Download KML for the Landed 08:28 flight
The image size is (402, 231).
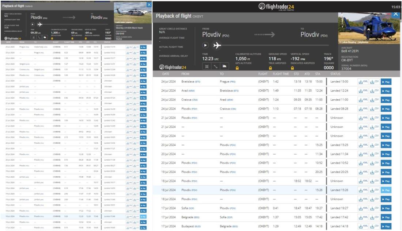click(363, 109)
